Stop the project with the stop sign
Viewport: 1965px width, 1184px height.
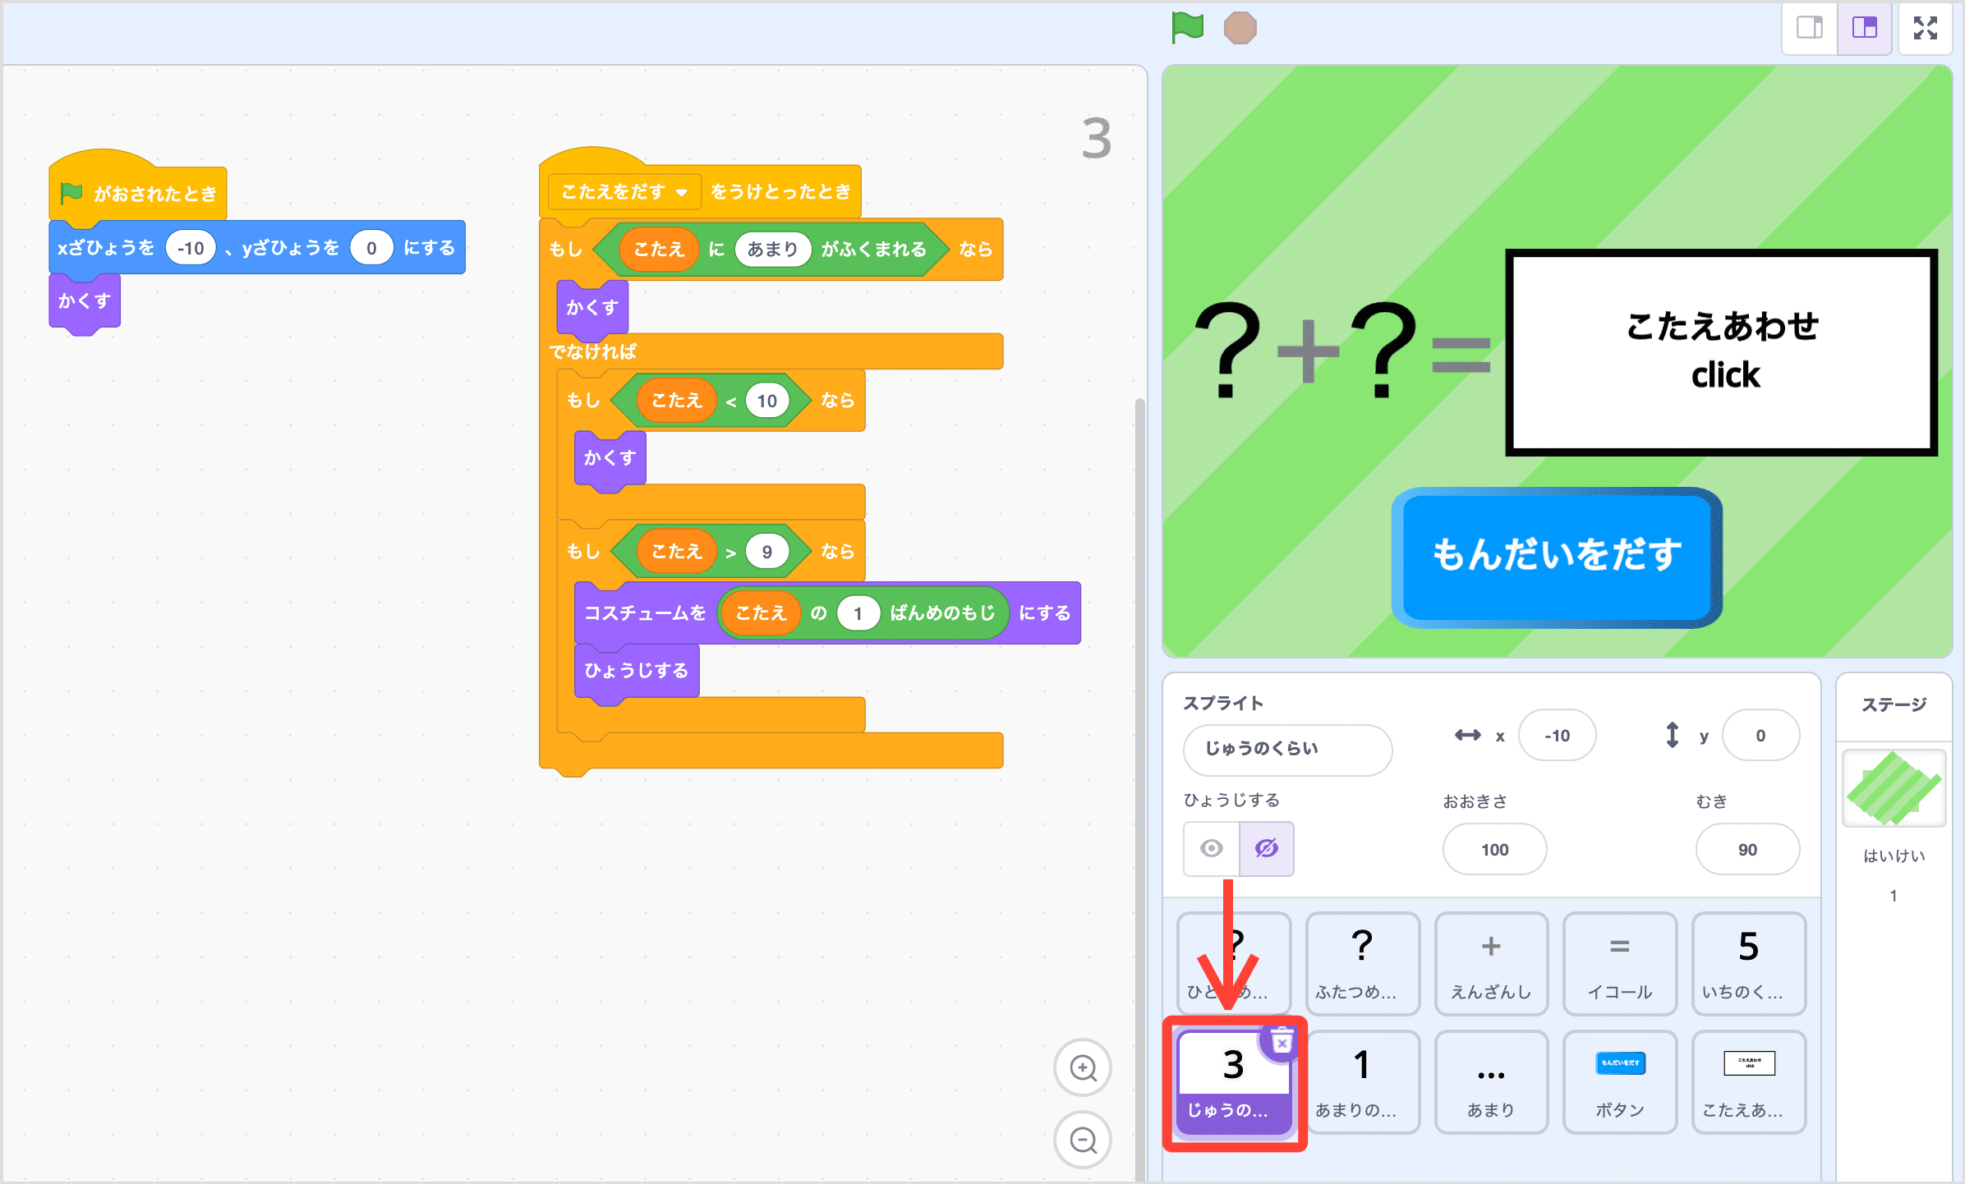[x=1240, y=27]
